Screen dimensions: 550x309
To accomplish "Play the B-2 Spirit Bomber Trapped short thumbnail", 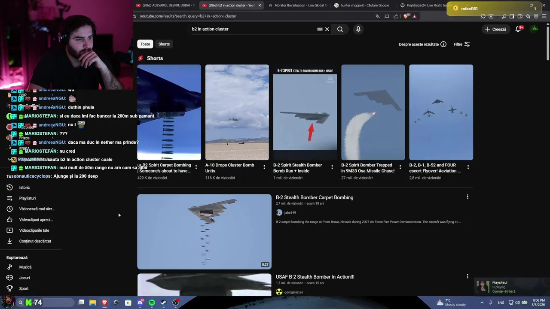I will click(x=373, y=112).
